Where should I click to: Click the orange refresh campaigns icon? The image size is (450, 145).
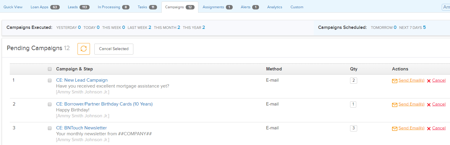click(84, 49)
